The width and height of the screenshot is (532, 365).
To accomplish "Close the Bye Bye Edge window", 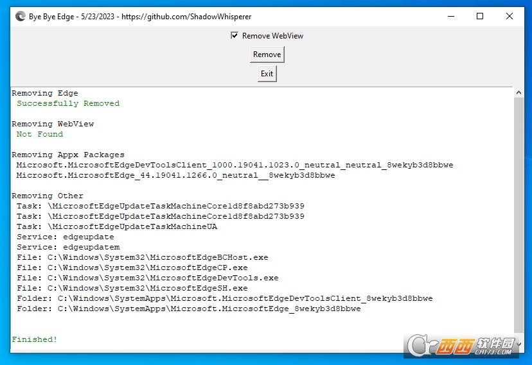I will (510, 16).
